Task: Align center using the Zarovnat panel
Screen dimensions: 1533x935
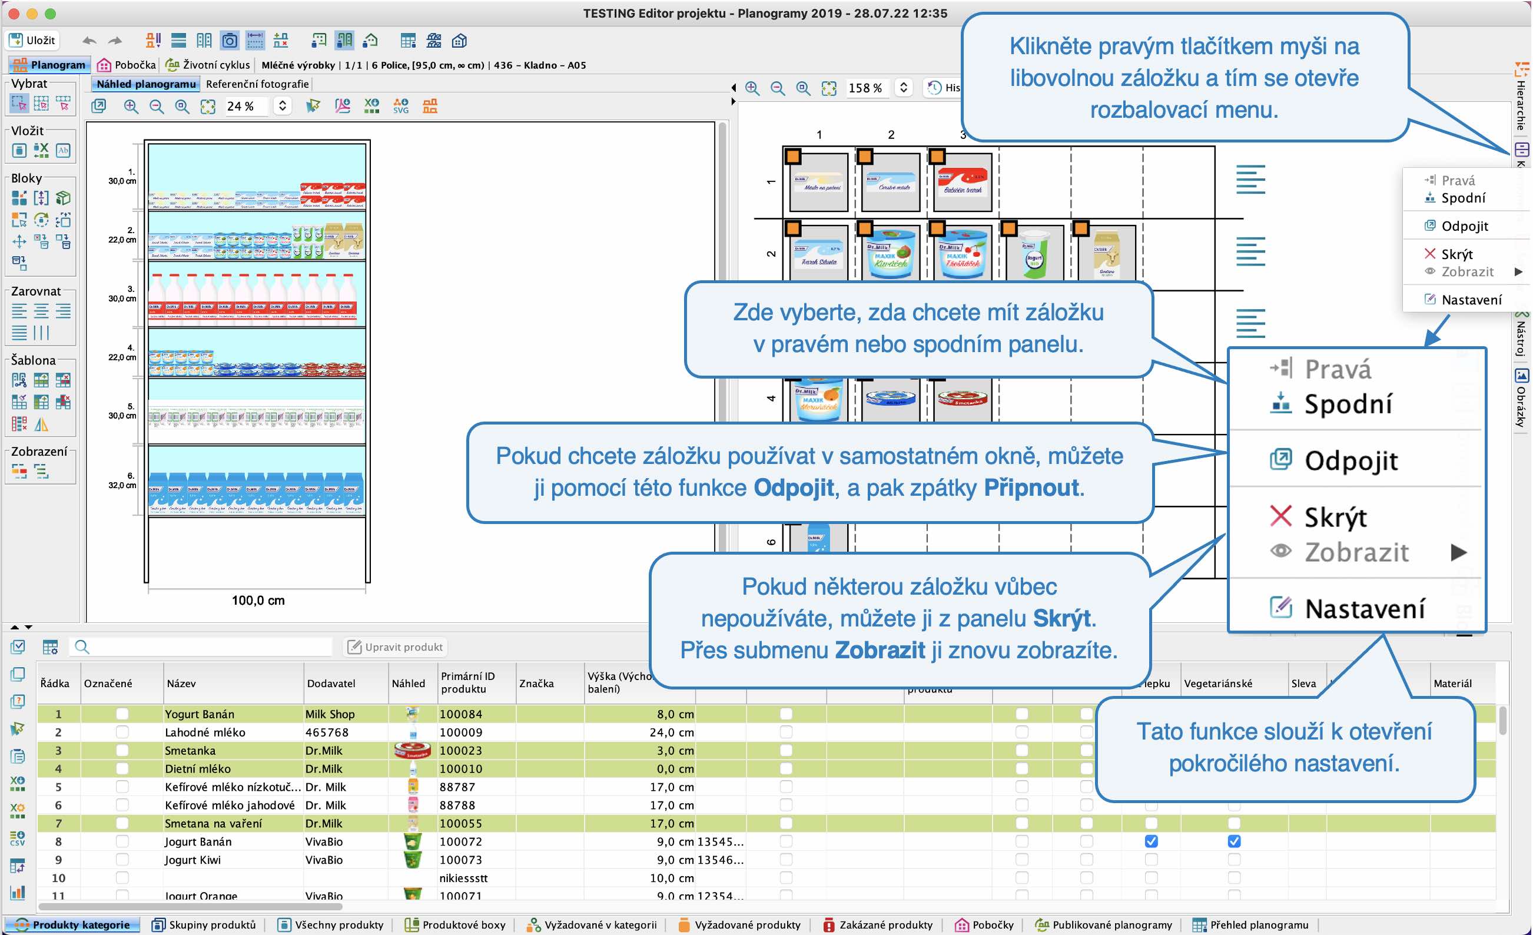Action: coord(41,311)
